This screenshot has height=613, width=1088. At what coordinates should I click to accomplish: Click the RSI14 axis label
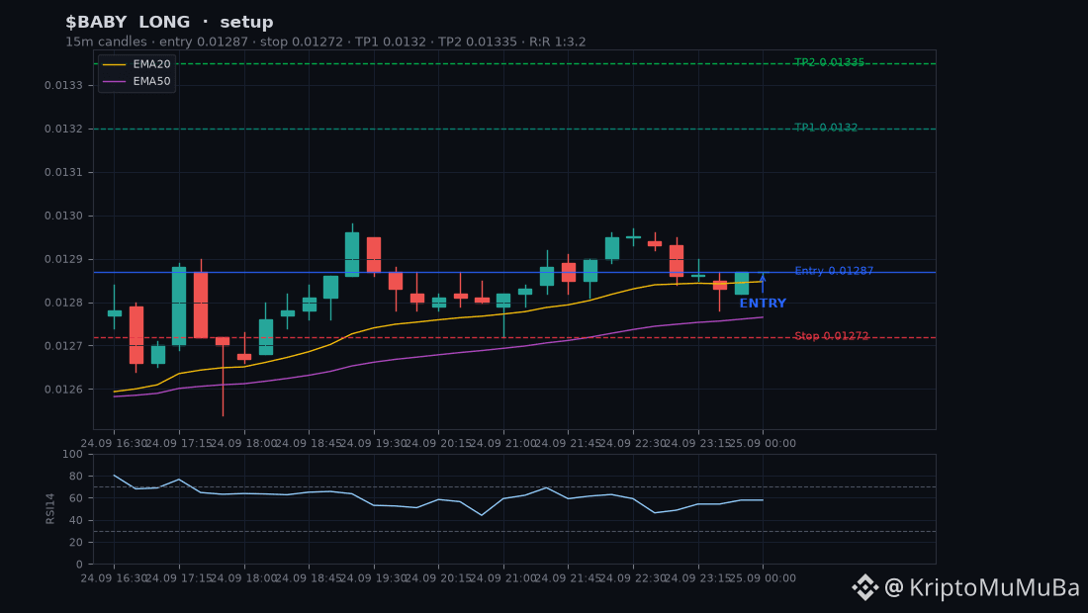[50, 508]
